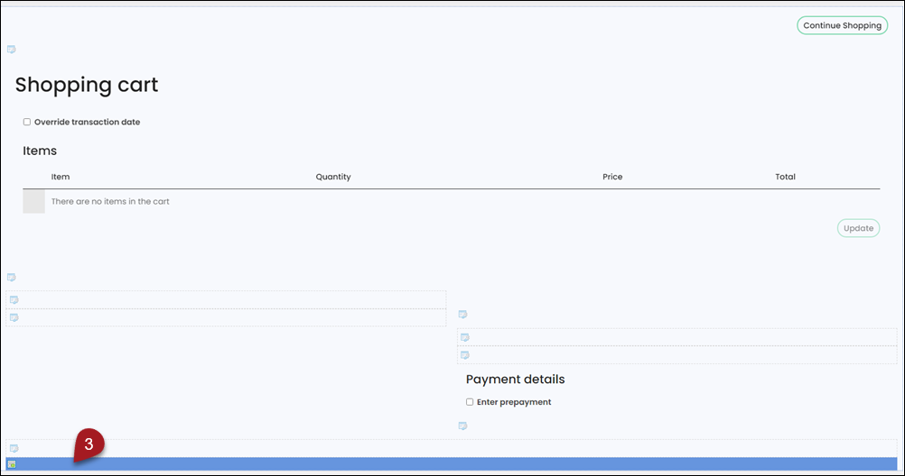Image resolution: width=905 pixels, height=476 pixels.
Task: Click the Total column header
Action: pyautogui.click(x=785, y=177)
